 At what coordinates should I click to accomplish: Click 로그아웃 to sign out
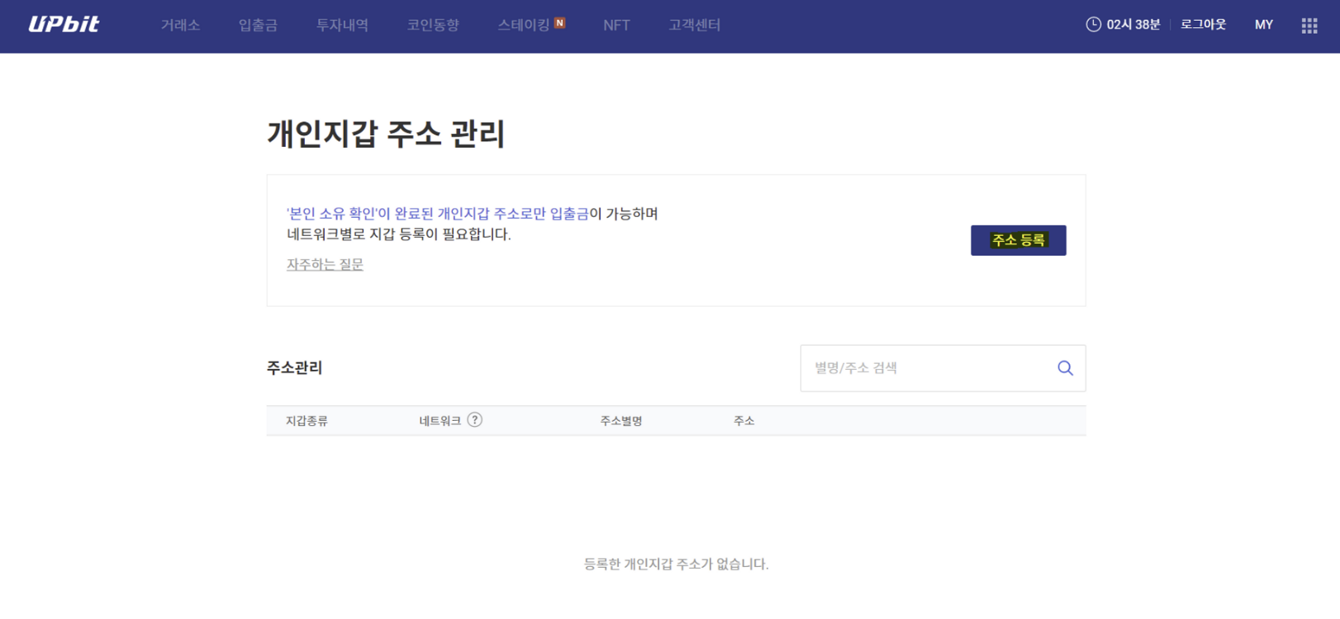[1203, 25]
